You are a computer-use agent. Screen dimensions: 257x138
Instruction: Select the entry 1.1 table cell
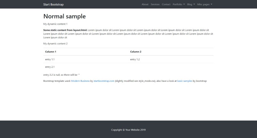tap(50, 59)
